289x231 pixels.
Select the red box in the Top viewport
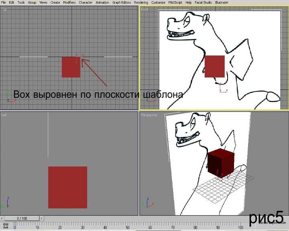pos(71,67)
